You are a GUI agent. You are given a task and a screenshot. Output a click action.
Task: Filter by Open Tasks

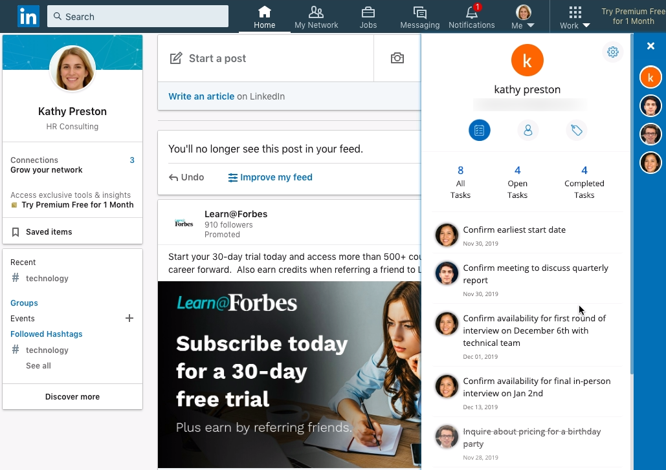[517, 182]
